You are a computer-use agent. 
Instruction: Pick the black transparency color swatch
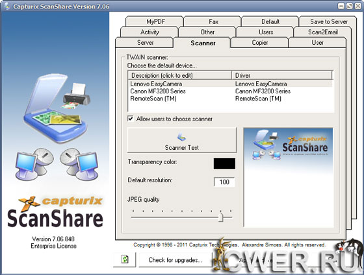tap(224, 163)
